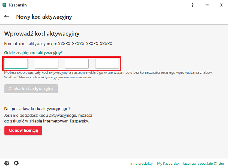This screenshot has width=228, height=168.
Task: Close the Kaspersky window
Action: tap(221, 5)
